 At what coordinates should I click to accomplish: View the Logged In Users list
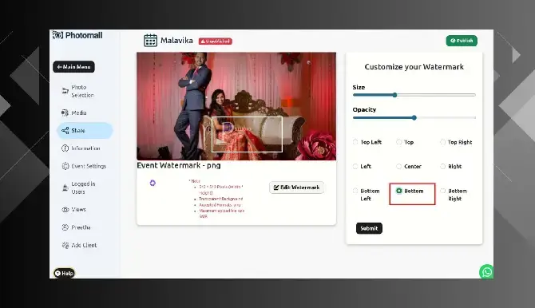(x=79, y=188)
